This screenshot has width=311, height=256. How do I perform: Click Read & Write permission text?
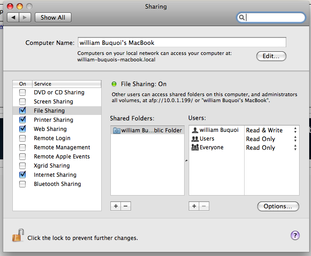(x=264, y=130)
